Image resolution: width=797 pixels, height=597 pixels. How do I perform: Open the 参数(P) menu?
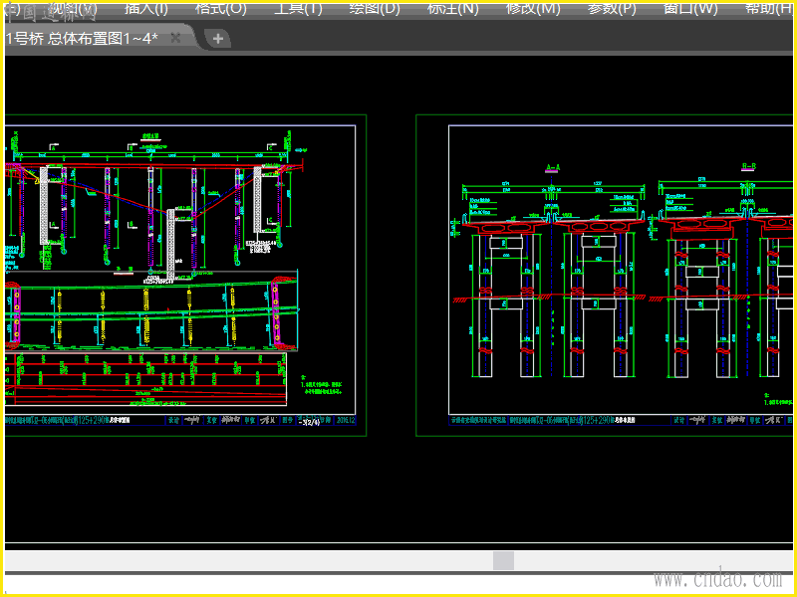coord(612,8)
